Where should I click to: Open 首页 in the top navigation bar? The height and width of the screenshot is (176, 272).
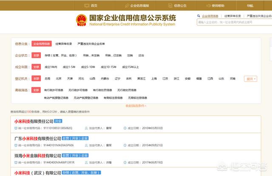pos(94,5)
